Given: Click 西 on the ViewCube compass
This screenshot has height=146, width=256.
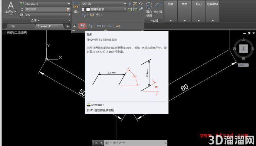Looking at the screenshot, I should click(x=234, y=49).
